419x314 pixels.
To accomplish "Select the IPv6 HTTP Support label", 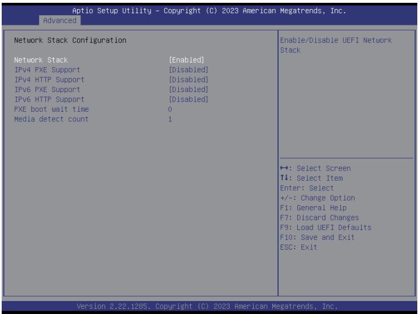I will [49, 99].
